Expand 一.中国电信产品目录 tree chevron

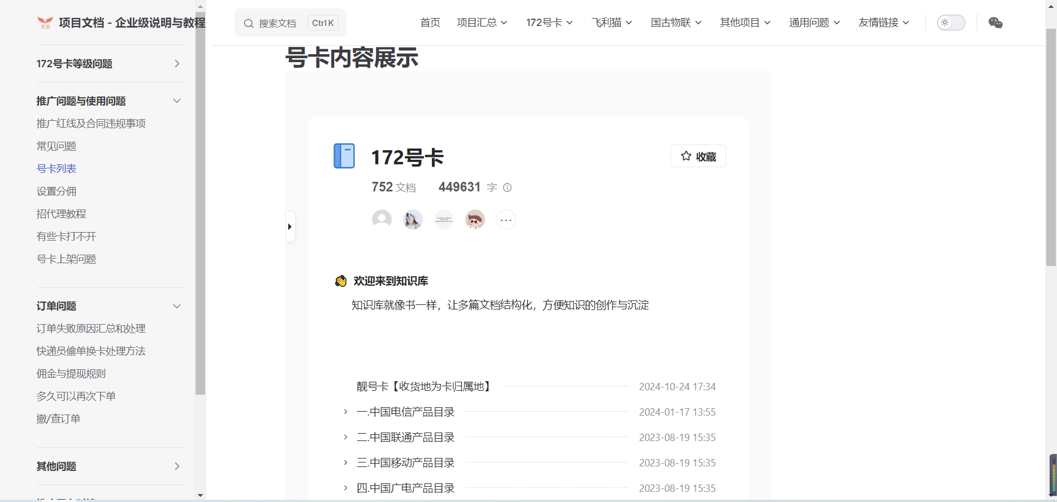pos(345,412)
